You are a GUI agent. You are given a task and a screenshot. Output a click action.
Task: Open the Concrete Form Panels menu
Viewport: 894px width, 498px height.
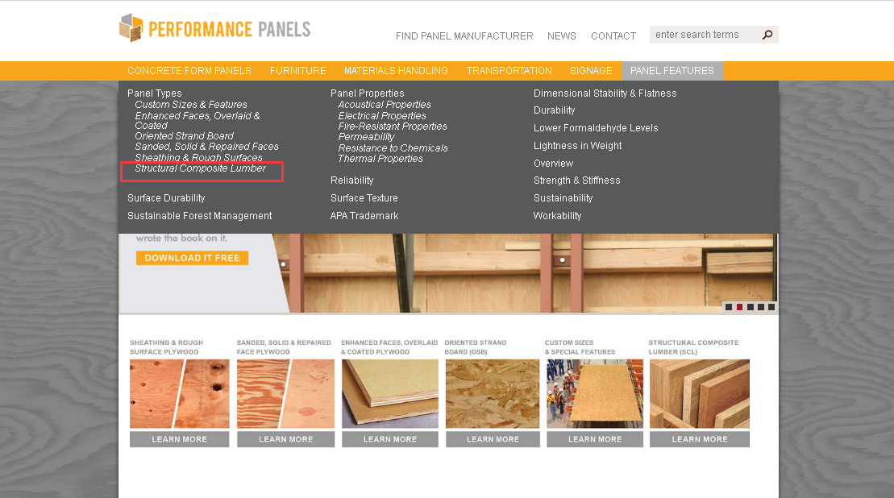[189, 71]
